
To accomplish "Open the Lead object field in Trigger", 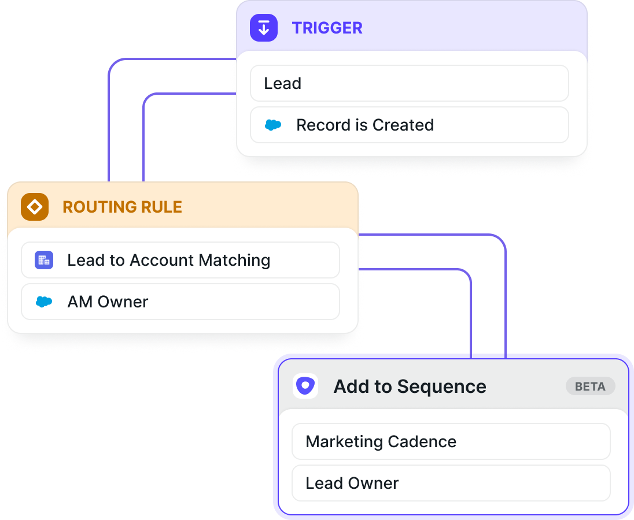I will (410, 83).
